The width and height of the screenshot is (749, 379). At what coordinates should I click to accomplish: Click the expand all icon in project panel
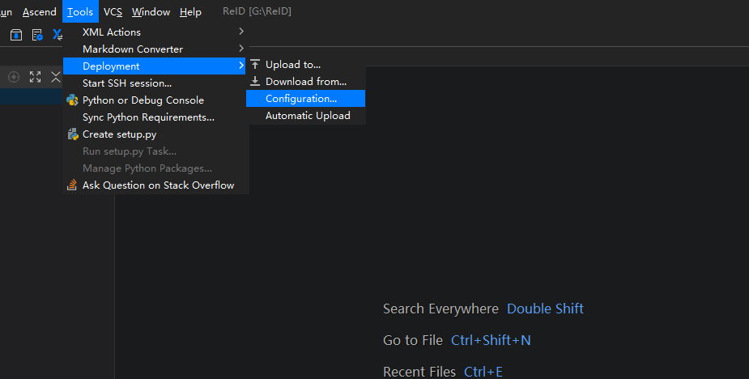[35, 77]
